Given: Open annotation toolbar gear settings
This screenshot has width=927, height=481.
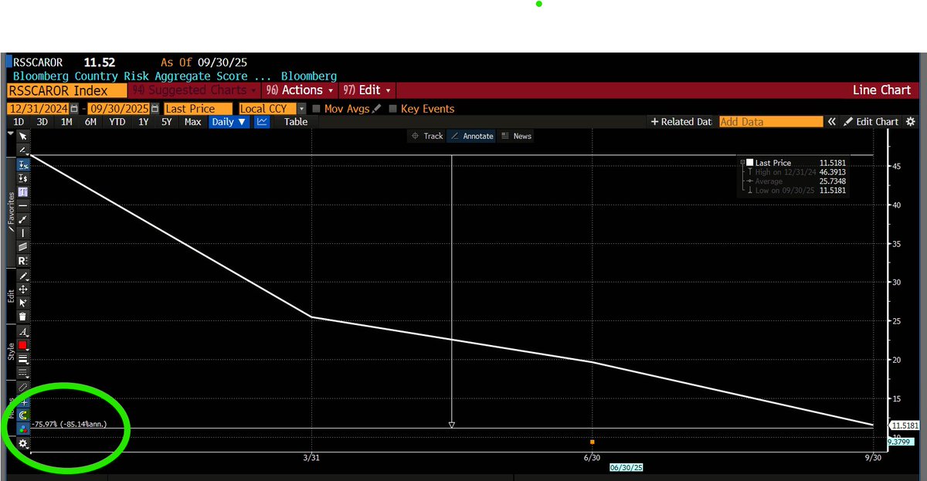Looking at the screenshot, I should click(x=23, y=443).
